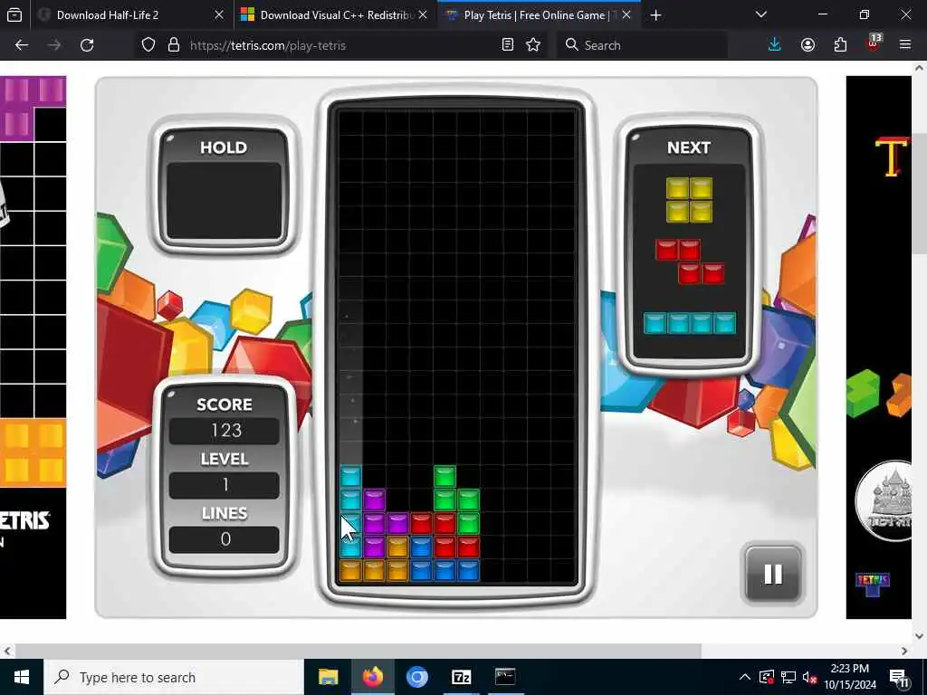Restore down the Firefox window
Screen dimensions: 927x695
coord(865,14)
